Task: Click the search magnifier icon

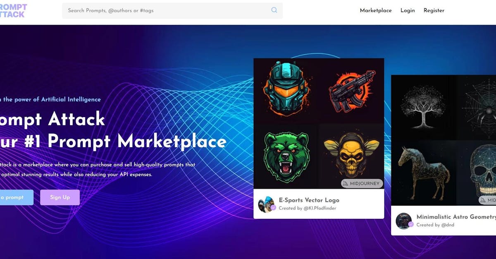Action: [x=274, y=10]
